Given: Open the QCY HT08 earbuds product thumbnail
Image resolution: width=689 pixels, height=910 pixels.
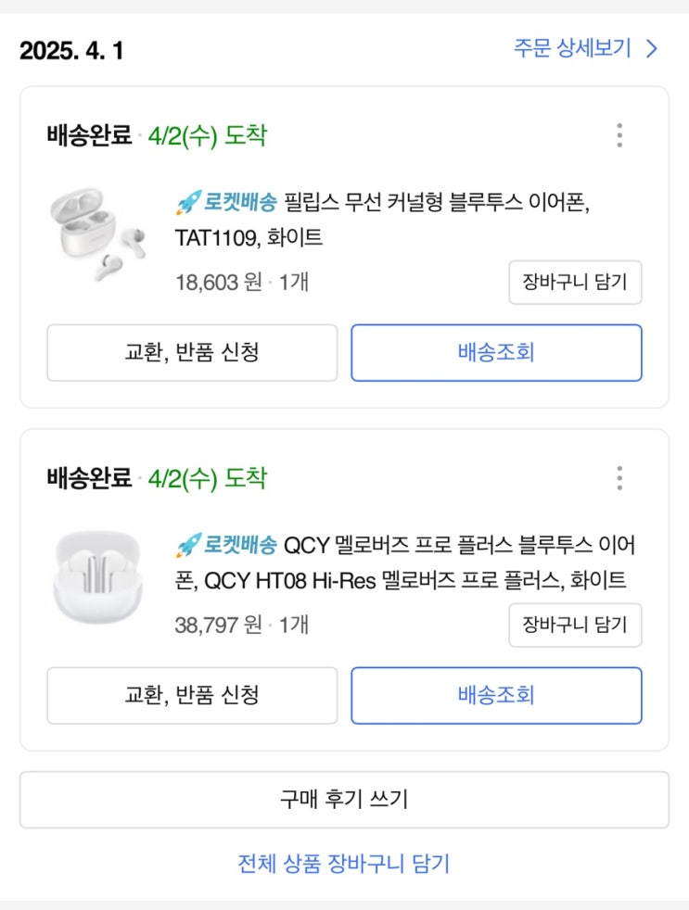Looking at the screenshot, I should [x=95, y=576].
